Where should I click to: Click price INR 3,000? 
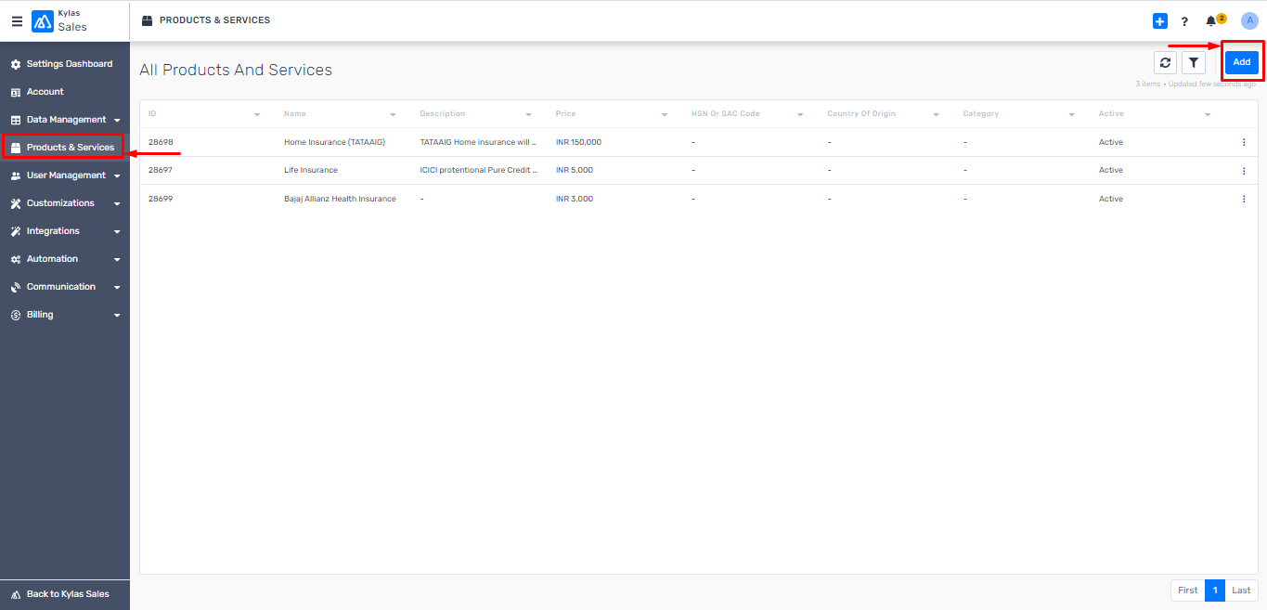(x=575, y=199)
